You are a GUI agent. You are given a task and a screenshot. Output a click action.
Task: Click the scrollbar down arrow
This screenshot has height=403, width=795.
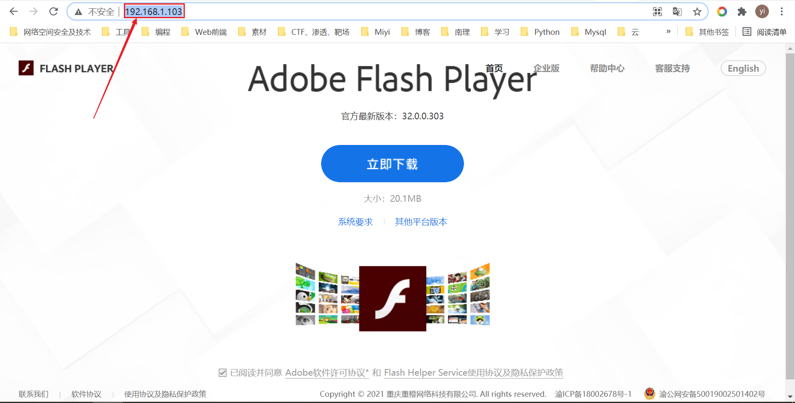[790, 397]
